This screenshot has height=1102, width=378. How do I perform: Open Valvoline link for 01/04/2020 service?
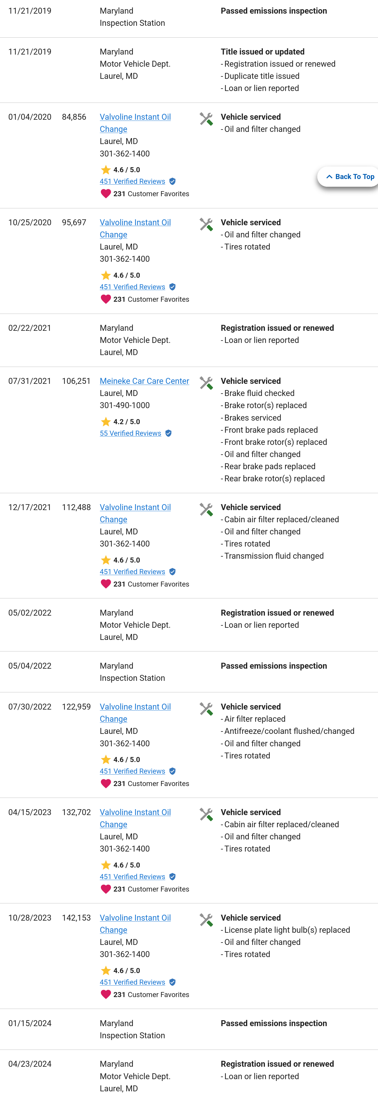coord(135,117)
